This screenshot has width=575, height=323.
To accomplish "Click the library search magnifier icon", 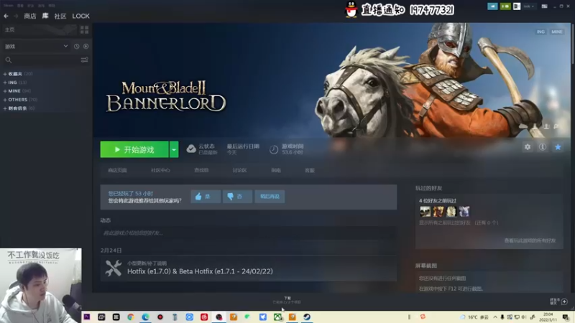I will click(9, 60).
